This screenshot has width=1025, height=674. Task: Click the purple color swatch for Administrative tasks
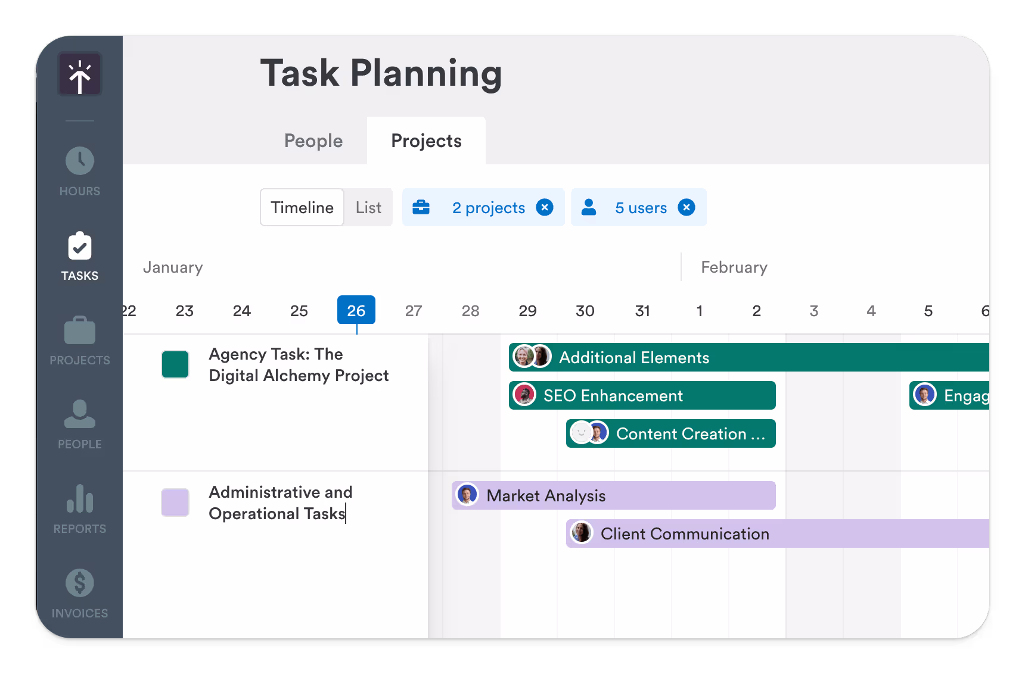click(x=175, y=503)
